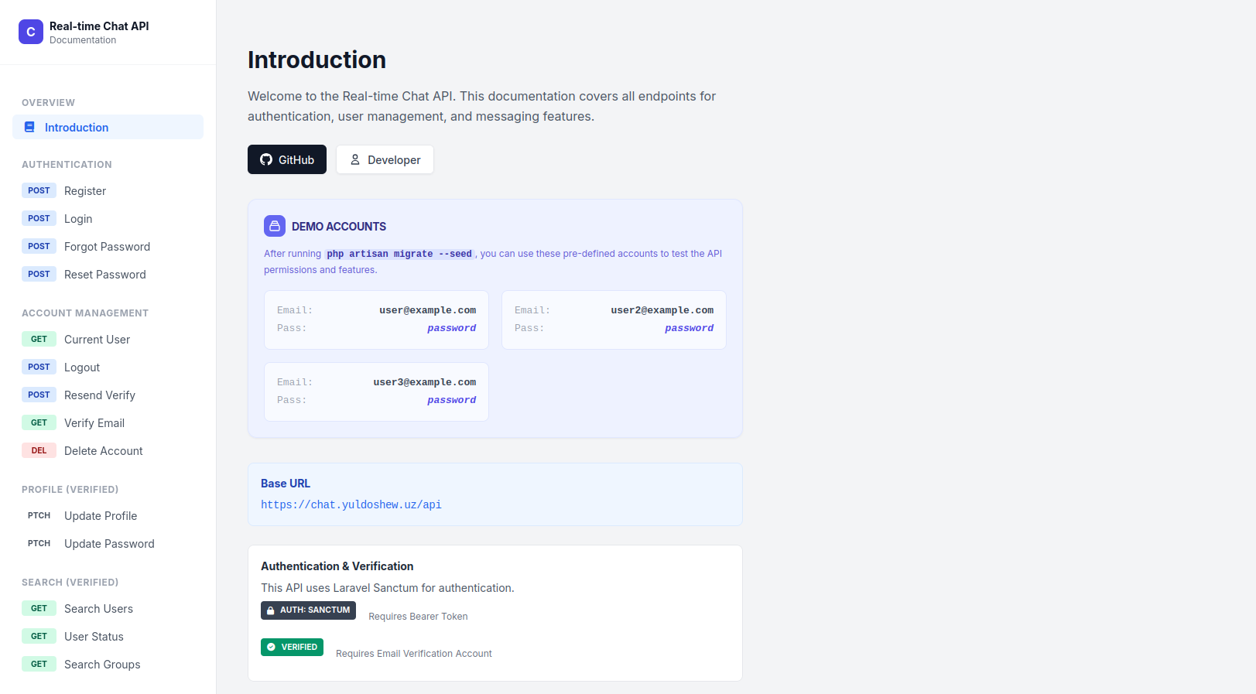1256x694 pixels.
Task: Open the Developer profile button
Action: (x=385, y=159)
